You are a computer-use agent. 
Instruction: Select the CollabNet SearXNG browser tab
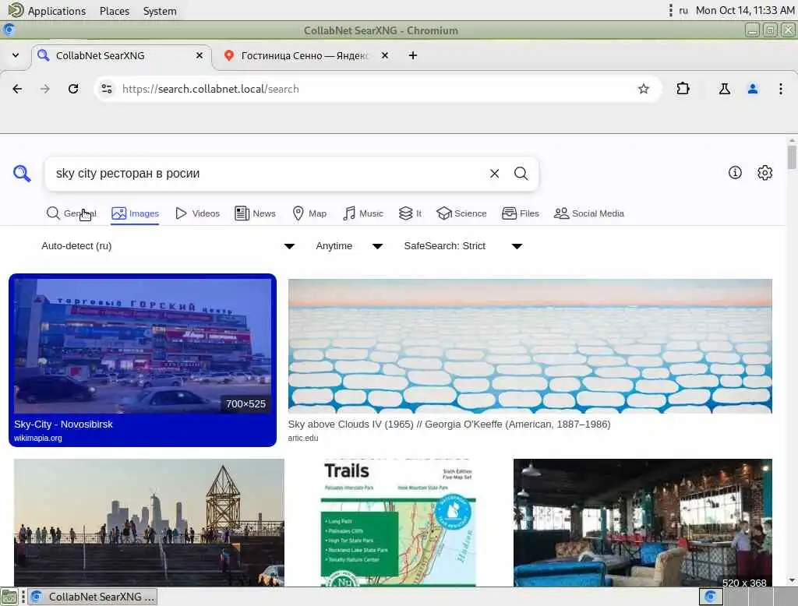point(122,55)
